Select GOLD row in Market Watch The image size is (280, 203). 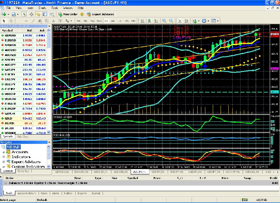click(23, 118)
